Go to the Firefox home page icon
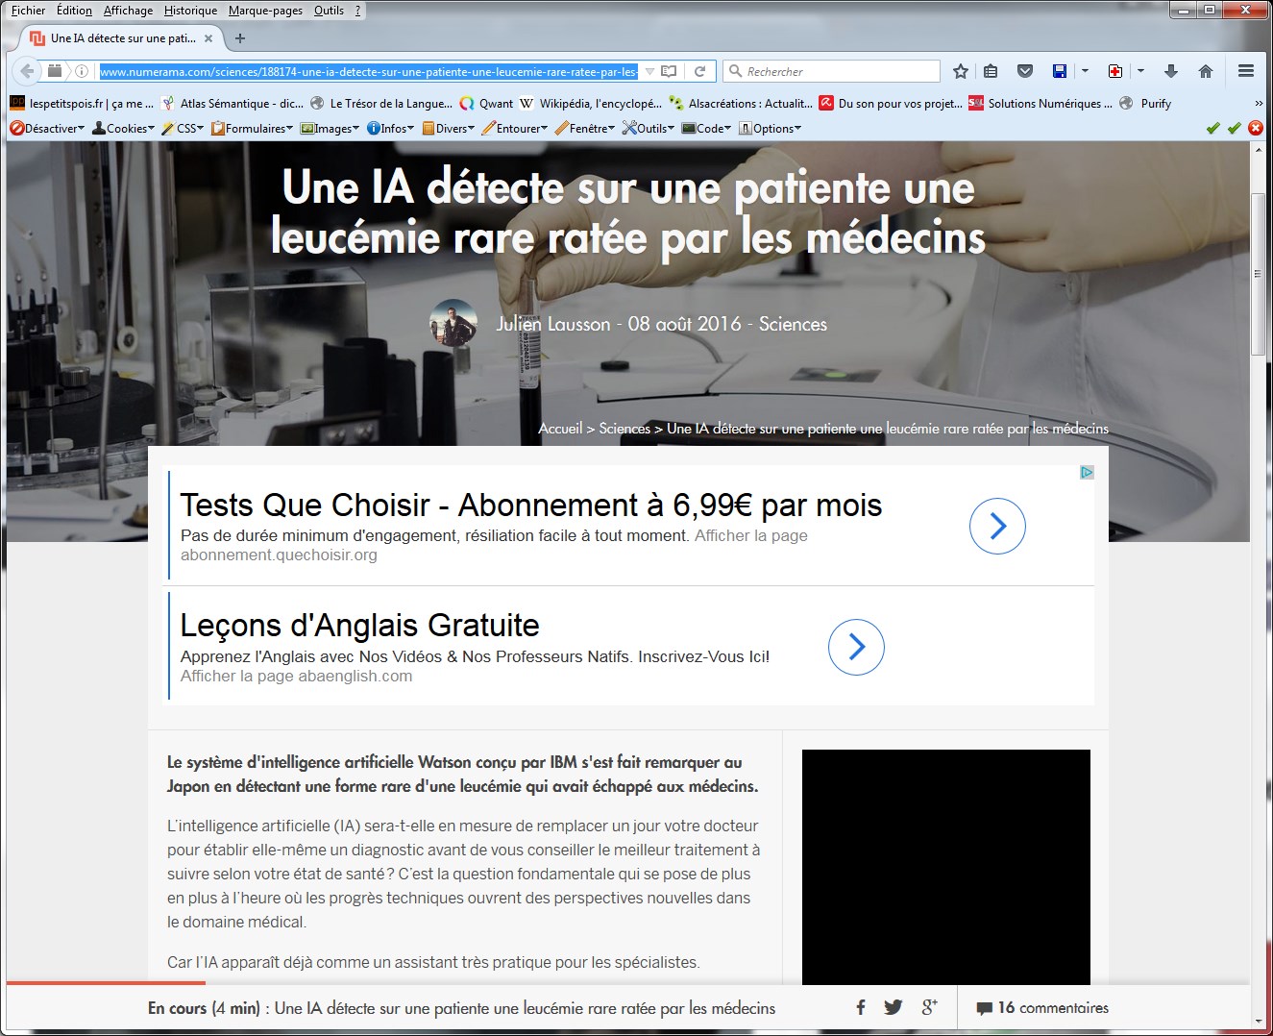The height and width of the screenshot is (1036, 1273). 1206,71
